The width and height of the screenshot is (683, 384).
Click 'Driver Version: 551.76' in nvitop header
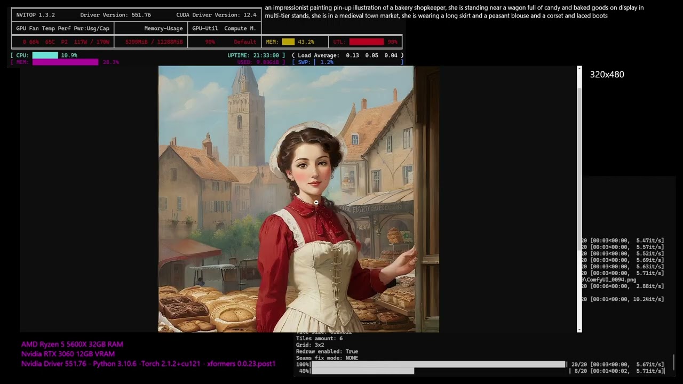(116, 15)
